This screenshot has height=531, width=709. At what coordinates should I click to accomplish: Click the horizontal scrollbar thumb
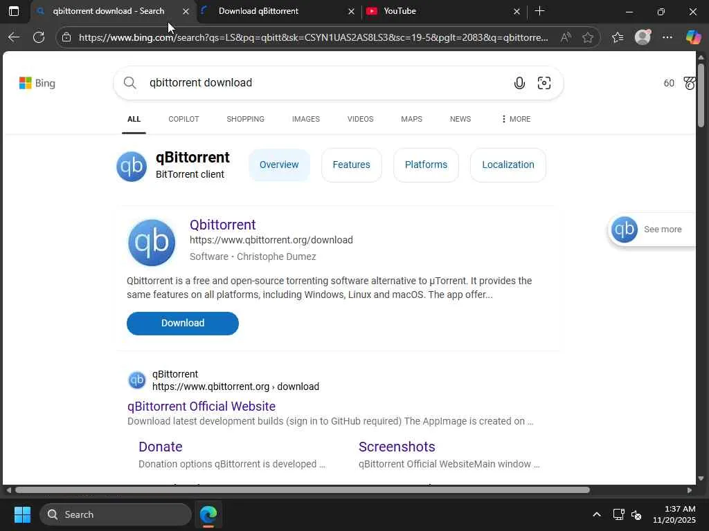coord(302,490)
